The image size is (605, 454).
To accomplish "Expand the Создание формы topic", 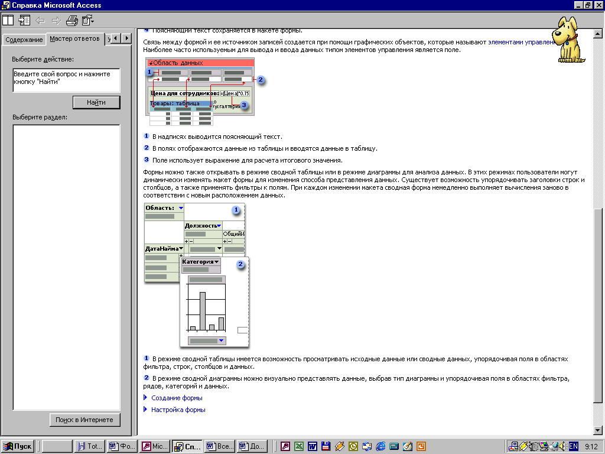I will coord(177,398).
